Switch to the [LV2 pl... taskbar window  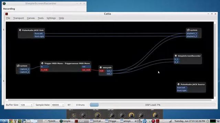coord(97,121)
